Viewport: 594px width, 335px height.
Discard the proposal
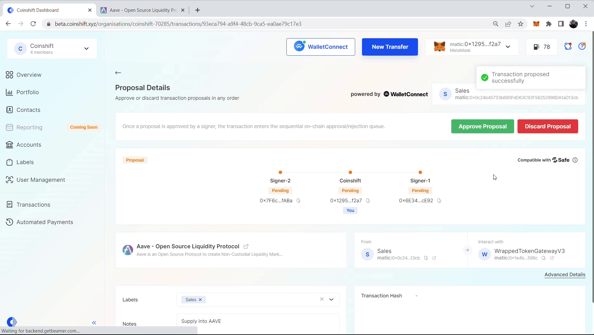point(548,126)
